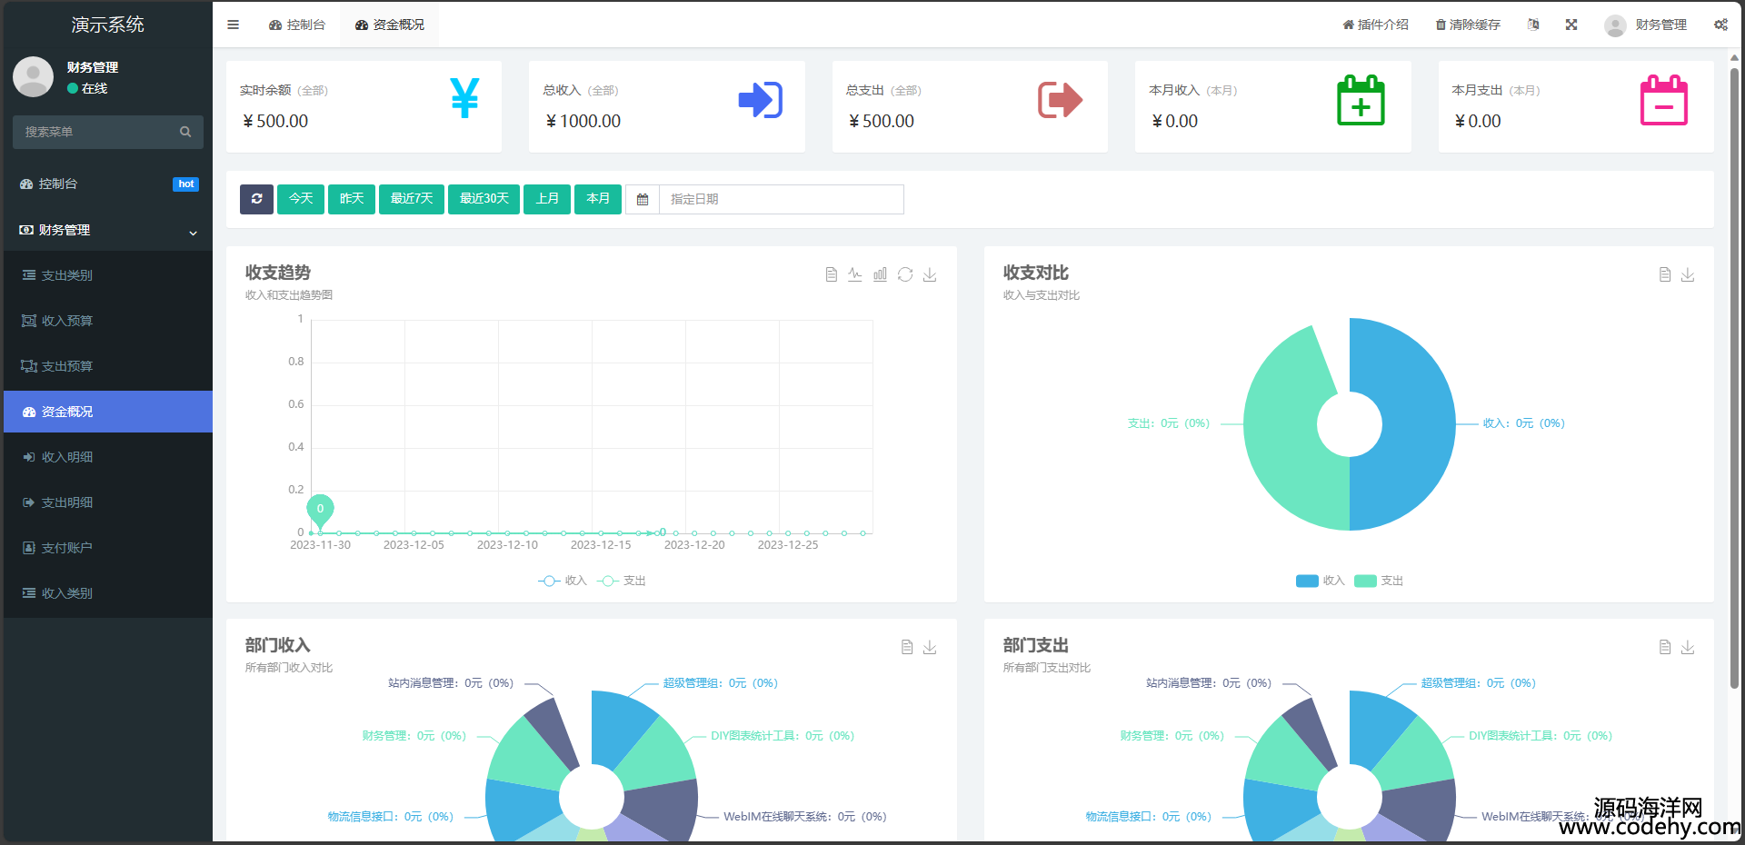Image resolution: width=1745 pixels, height=845 pixels.
Task: Open the 财务管理 user dropdown in header
Action: [1646, 25]
